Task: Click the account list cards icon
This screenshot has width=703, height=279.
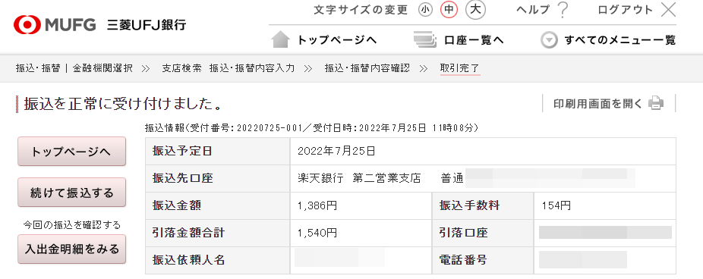Action: point(425,40)
